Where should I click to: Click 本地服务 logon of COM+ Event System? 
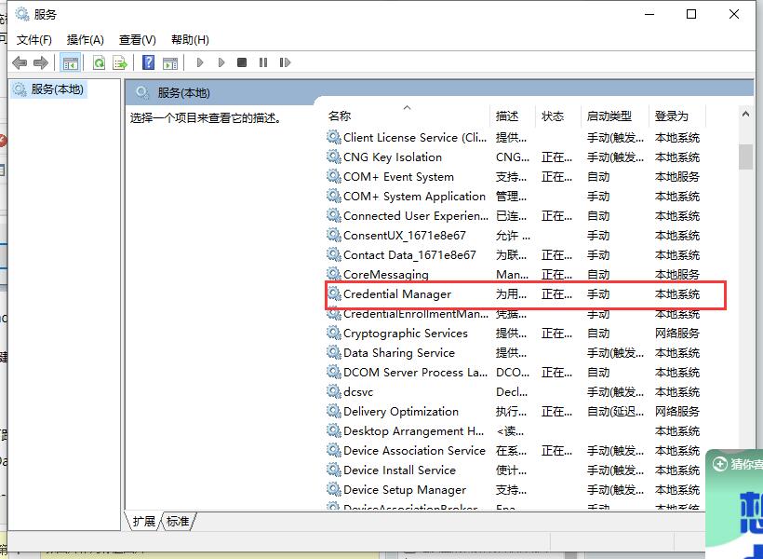[677, 176]
